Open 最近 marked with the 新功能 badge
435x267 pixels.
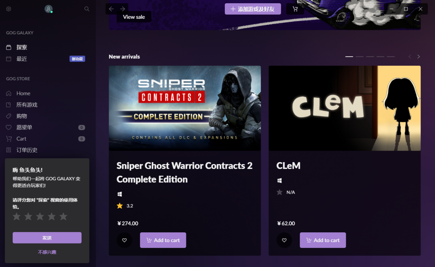click(22, 59)
